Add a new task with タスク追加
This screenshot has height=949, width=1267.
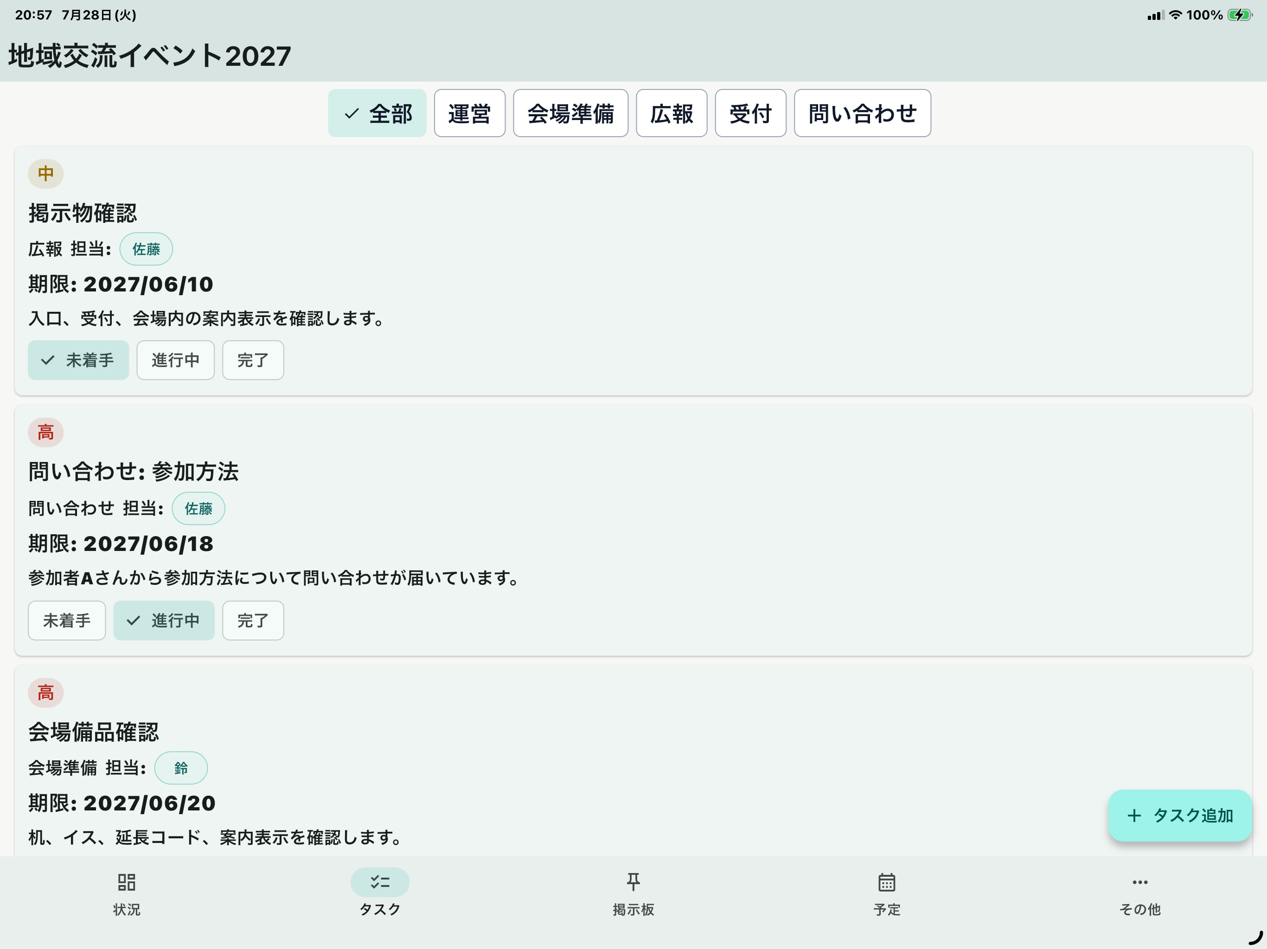pos(1180,816)
